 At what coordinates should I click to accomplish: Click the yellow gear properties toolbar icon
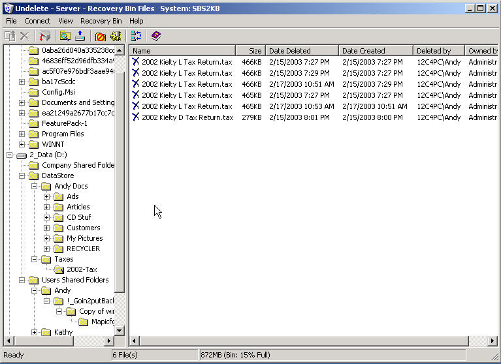[116, 36]
